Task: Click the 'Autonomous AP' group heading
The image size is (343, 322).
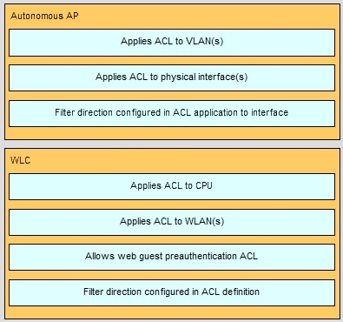Action: click(x=44, y=16)
